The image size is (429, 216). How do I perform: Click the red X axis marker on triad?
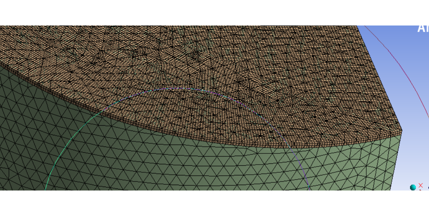point(421,185)
